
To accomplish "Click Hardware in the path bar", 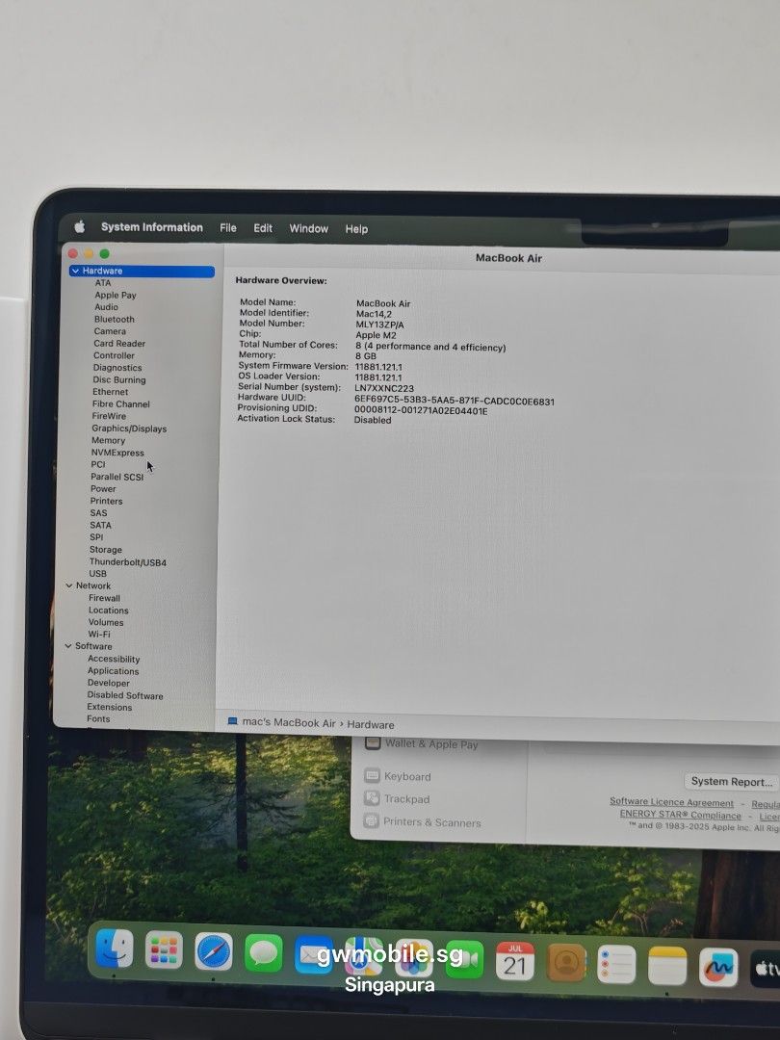I will click(370, 725).
